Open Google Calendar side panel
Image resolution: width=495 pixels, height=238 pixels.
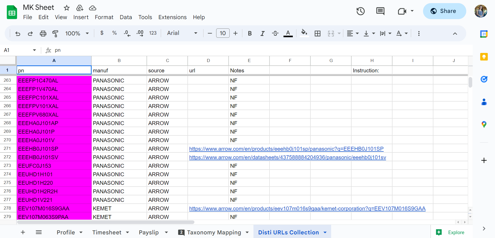[x=484, y=34]
